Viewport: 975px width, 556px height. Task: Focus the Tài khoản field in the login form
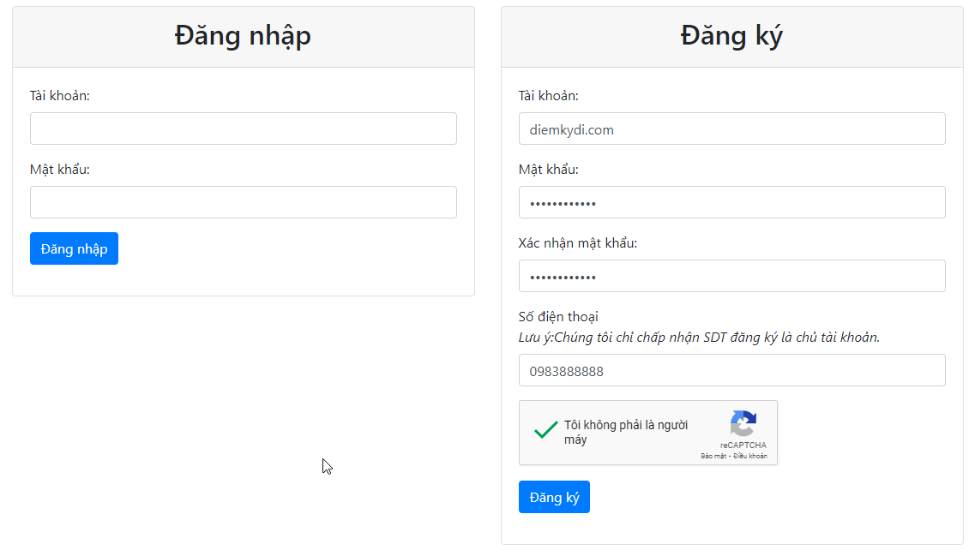coord(244,129)
